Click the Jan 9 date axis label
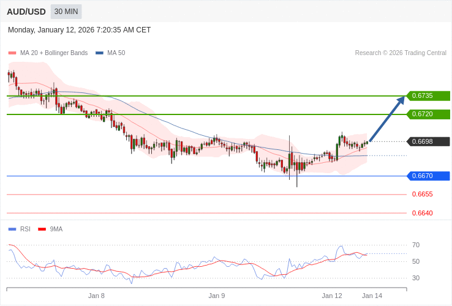This screenshot has height=306, width=452. 217,296
